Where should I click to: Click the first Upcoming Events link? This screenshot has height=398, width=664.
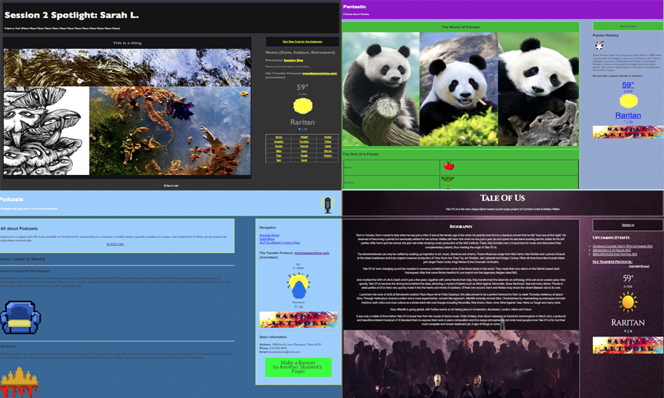click(623, 246)
